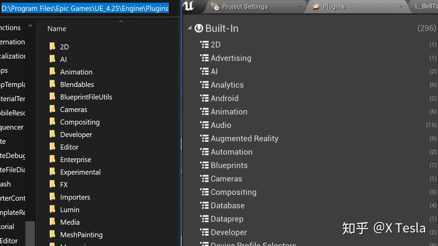Viewport: 438px width, 246px height.
Task: Click the left pane scroll up arrow
Action: click(x=30, y=26)
